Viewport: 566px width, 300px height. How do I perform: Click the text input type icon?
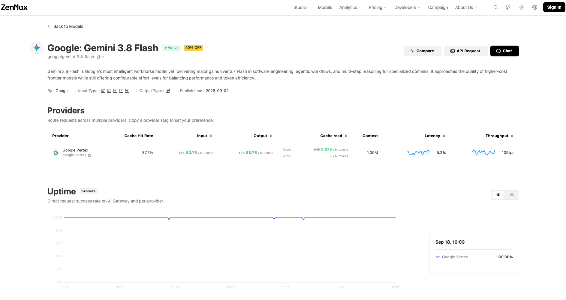(x=127, y=91)
